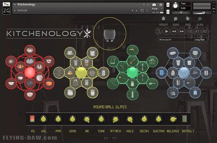Mute the instrument with the header M button
The height and width of the screenshot is (143, 217).
point(168,12)
